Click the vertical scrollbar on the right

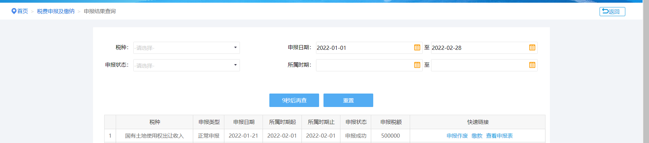coord(646,71)
